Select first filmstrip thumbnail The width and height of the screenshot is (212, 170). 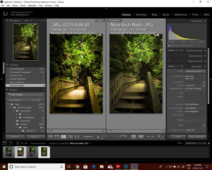(9, 152)
